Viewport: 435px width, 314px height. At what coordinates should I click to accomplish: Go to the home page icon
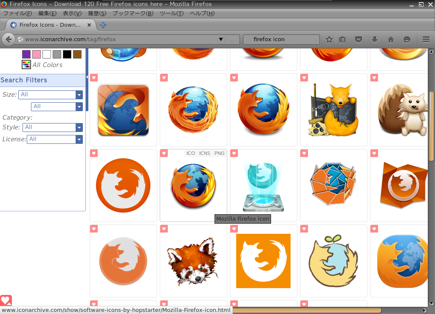[391, 39]
